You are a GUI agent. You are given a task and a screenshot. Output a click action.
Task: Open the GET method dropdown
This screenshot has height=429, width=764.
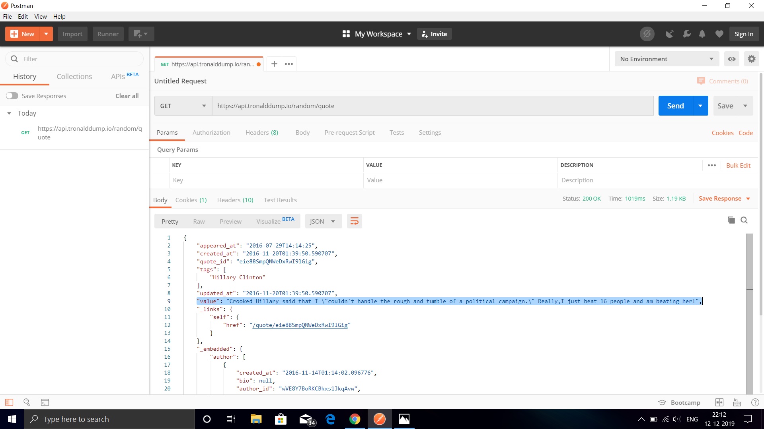click(183, 106)
